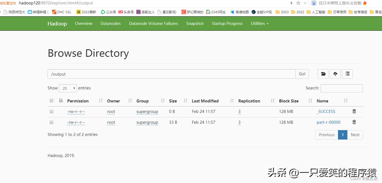Viewport: 382px width, 183px height.
Task: Click inside the Search input field
Action: (342, 88)
